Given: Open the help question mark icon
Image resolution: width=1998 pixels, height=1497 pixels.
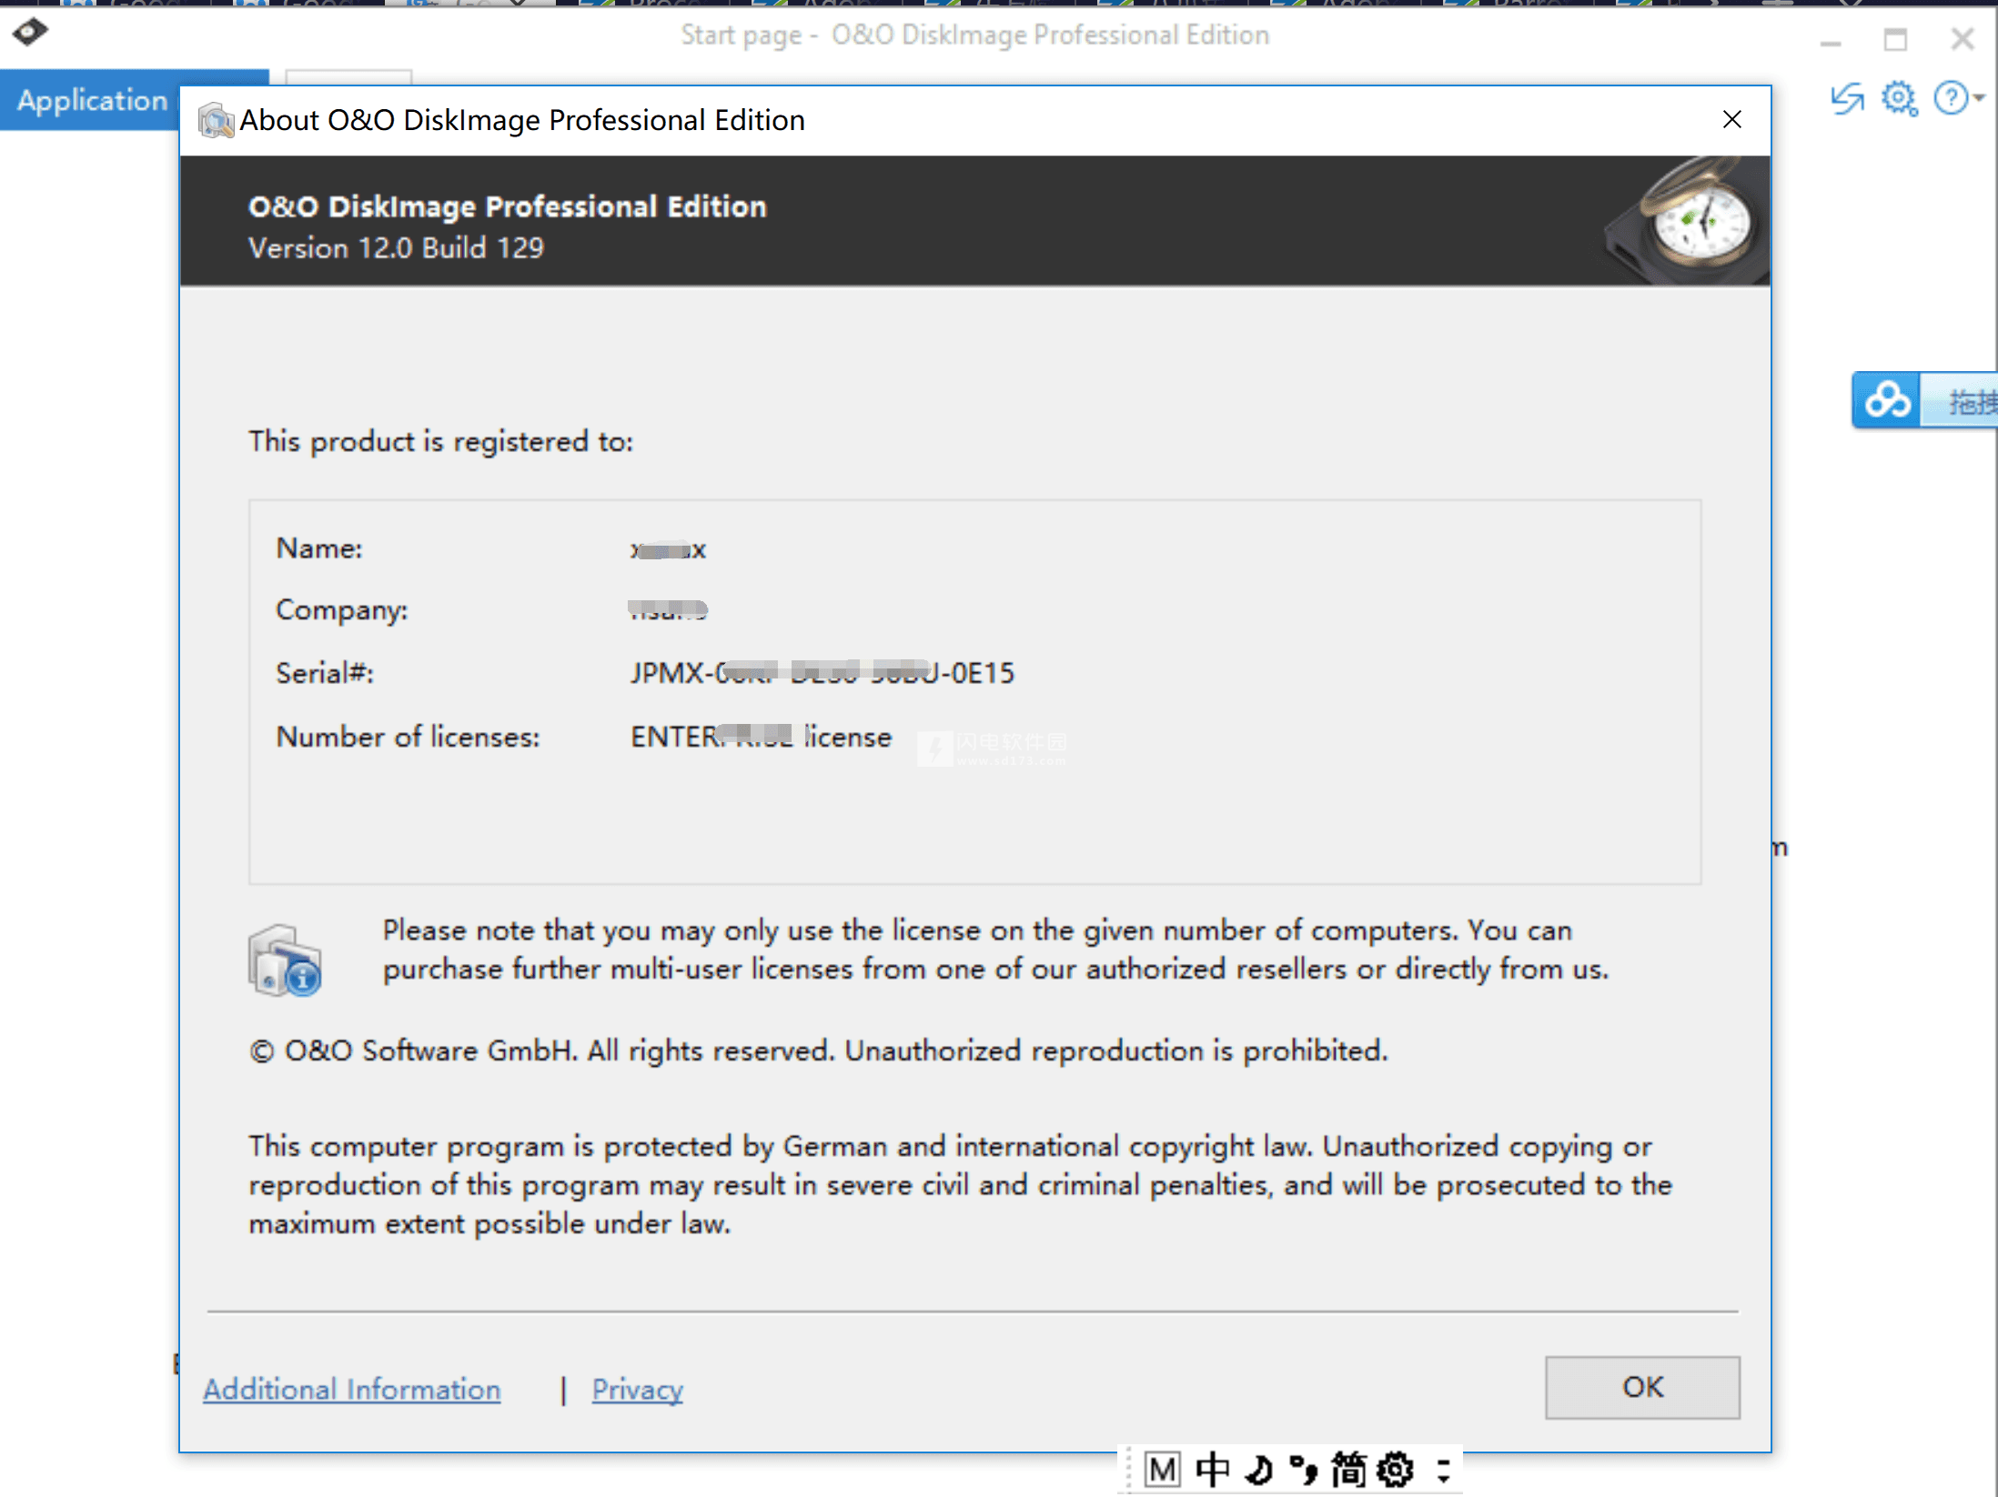Looking at the screenshot, I should click(1950, 98).
